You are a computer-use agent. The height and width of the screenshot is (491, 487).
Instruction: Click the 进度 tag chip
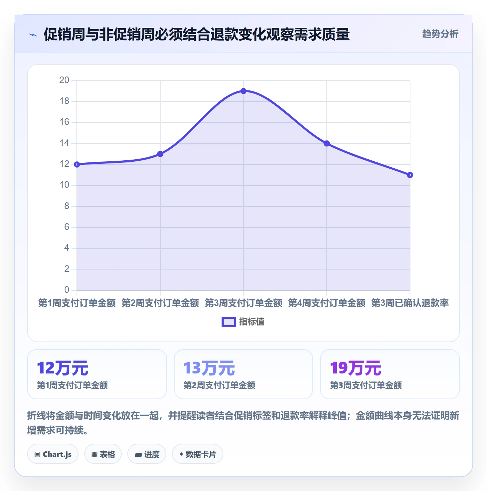tap(147, 454)
